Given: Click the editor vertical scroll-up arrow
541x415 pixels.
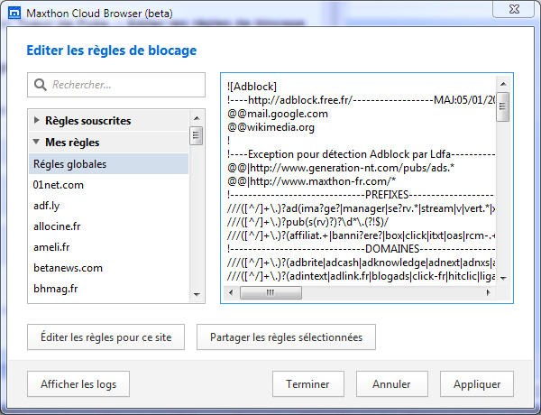Looking at the screenshot, I should 503,84.
